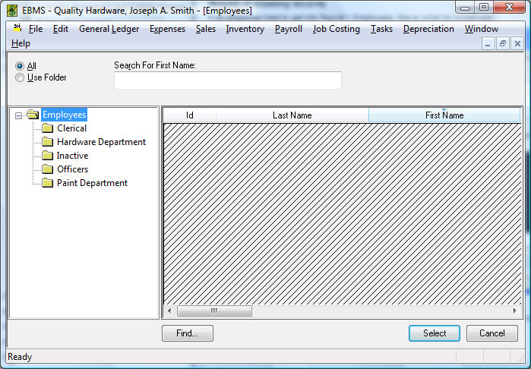Select the All radio button
531x369 pixels.
pyautogui.click(x=20, y=66)
